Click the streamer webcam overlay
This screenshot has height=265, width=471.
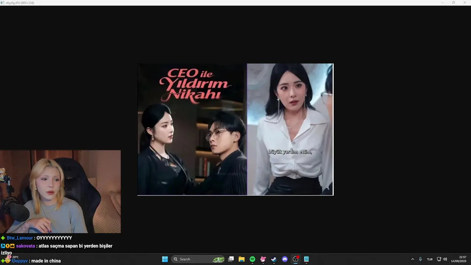60,191
